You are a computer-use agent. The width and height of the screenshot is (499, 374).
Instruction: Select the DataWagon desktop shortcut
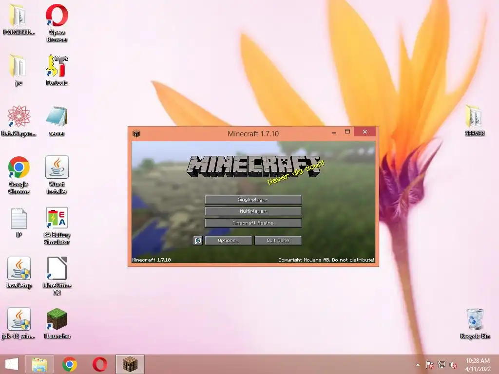click(19, 121)
